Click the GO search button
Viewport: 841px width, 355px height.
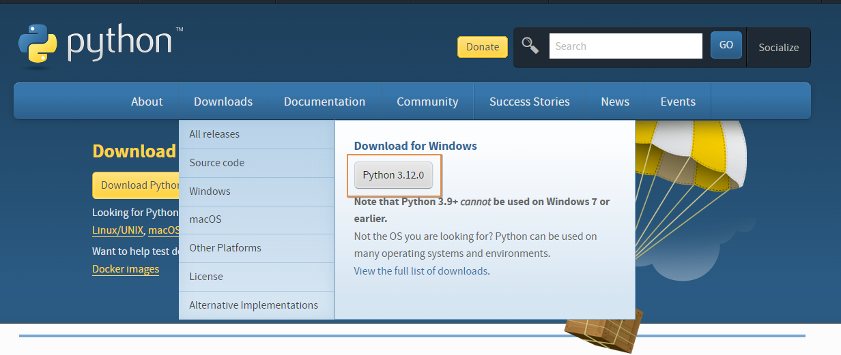tap(726, 45)
